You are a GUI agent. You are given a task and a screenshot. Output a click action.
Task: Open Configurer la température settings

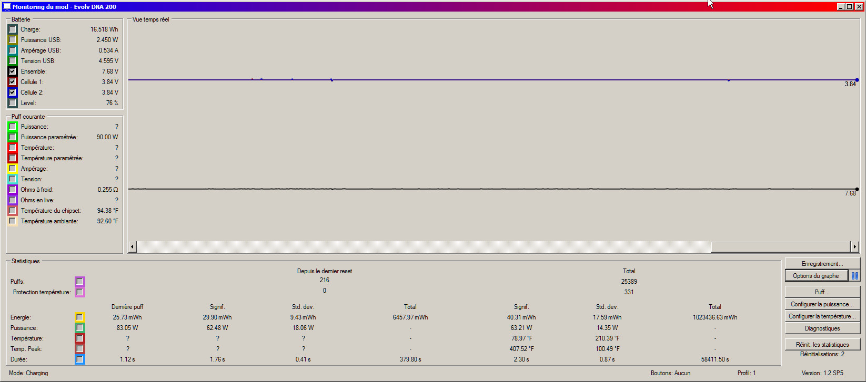[822, 316]
